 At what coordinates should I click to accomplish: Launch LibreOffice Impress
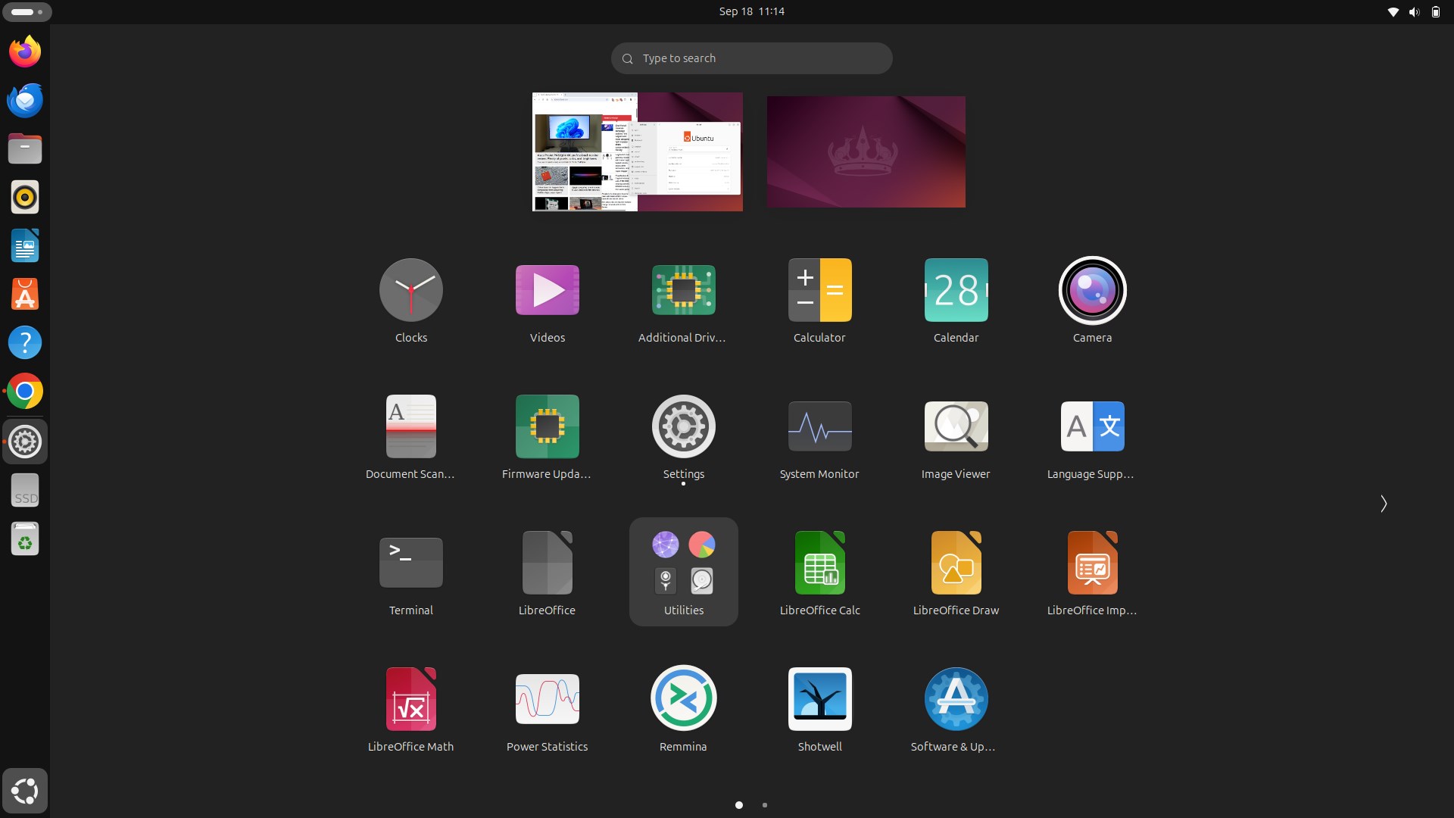1092,573
